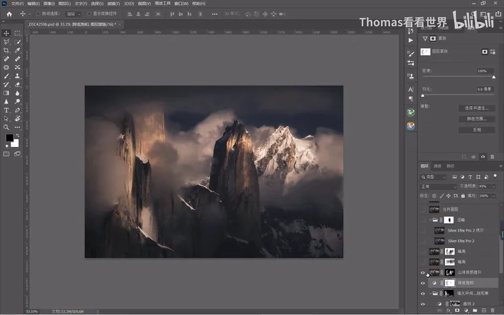Viewport: 504px width, 315px height.
Task: Open the green TK panel icon
Action: click(410, 112)
